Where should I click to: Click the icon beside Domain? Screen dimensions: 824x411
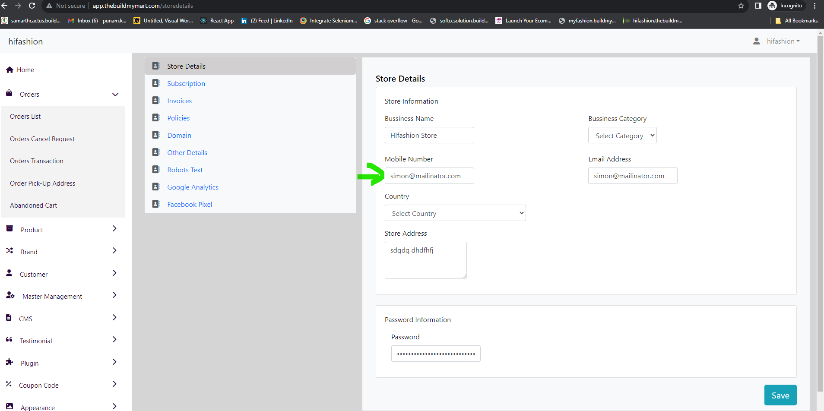point(156,135)
